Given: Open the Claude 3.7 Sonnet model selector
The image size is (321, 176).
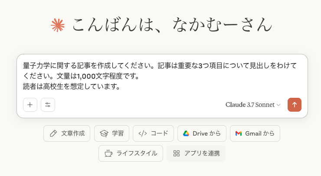Looking at the screenshot, I should click(x=253, y=105).
